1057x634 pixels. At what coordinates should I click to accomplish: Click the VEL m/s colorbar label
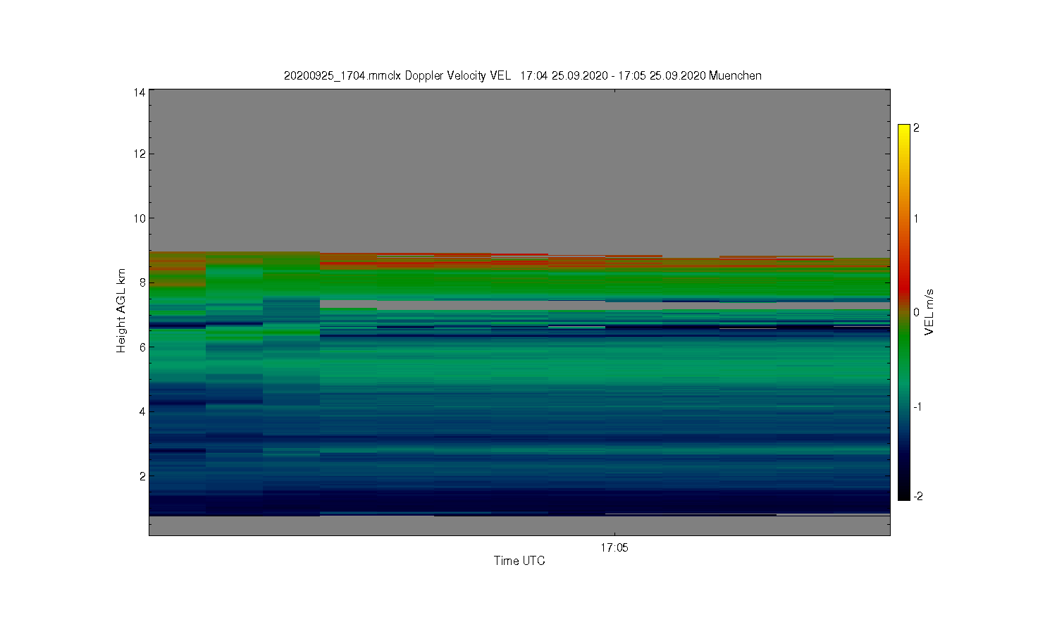pos(929,312)
